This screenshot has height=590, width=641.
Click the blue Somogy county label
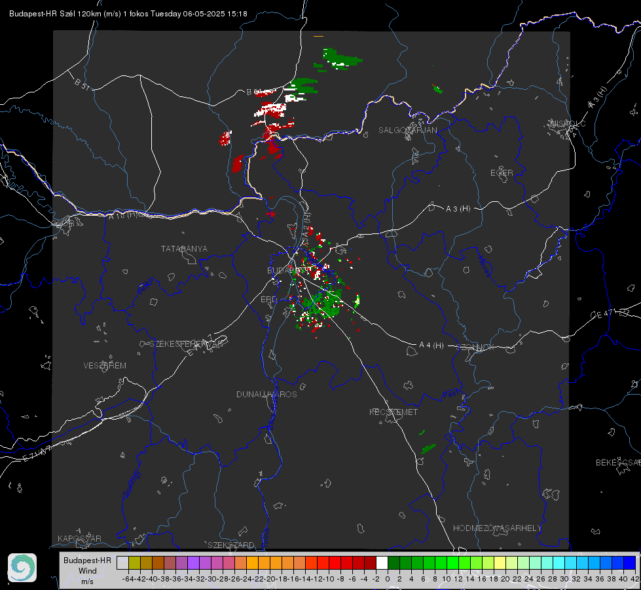(131, 484)
